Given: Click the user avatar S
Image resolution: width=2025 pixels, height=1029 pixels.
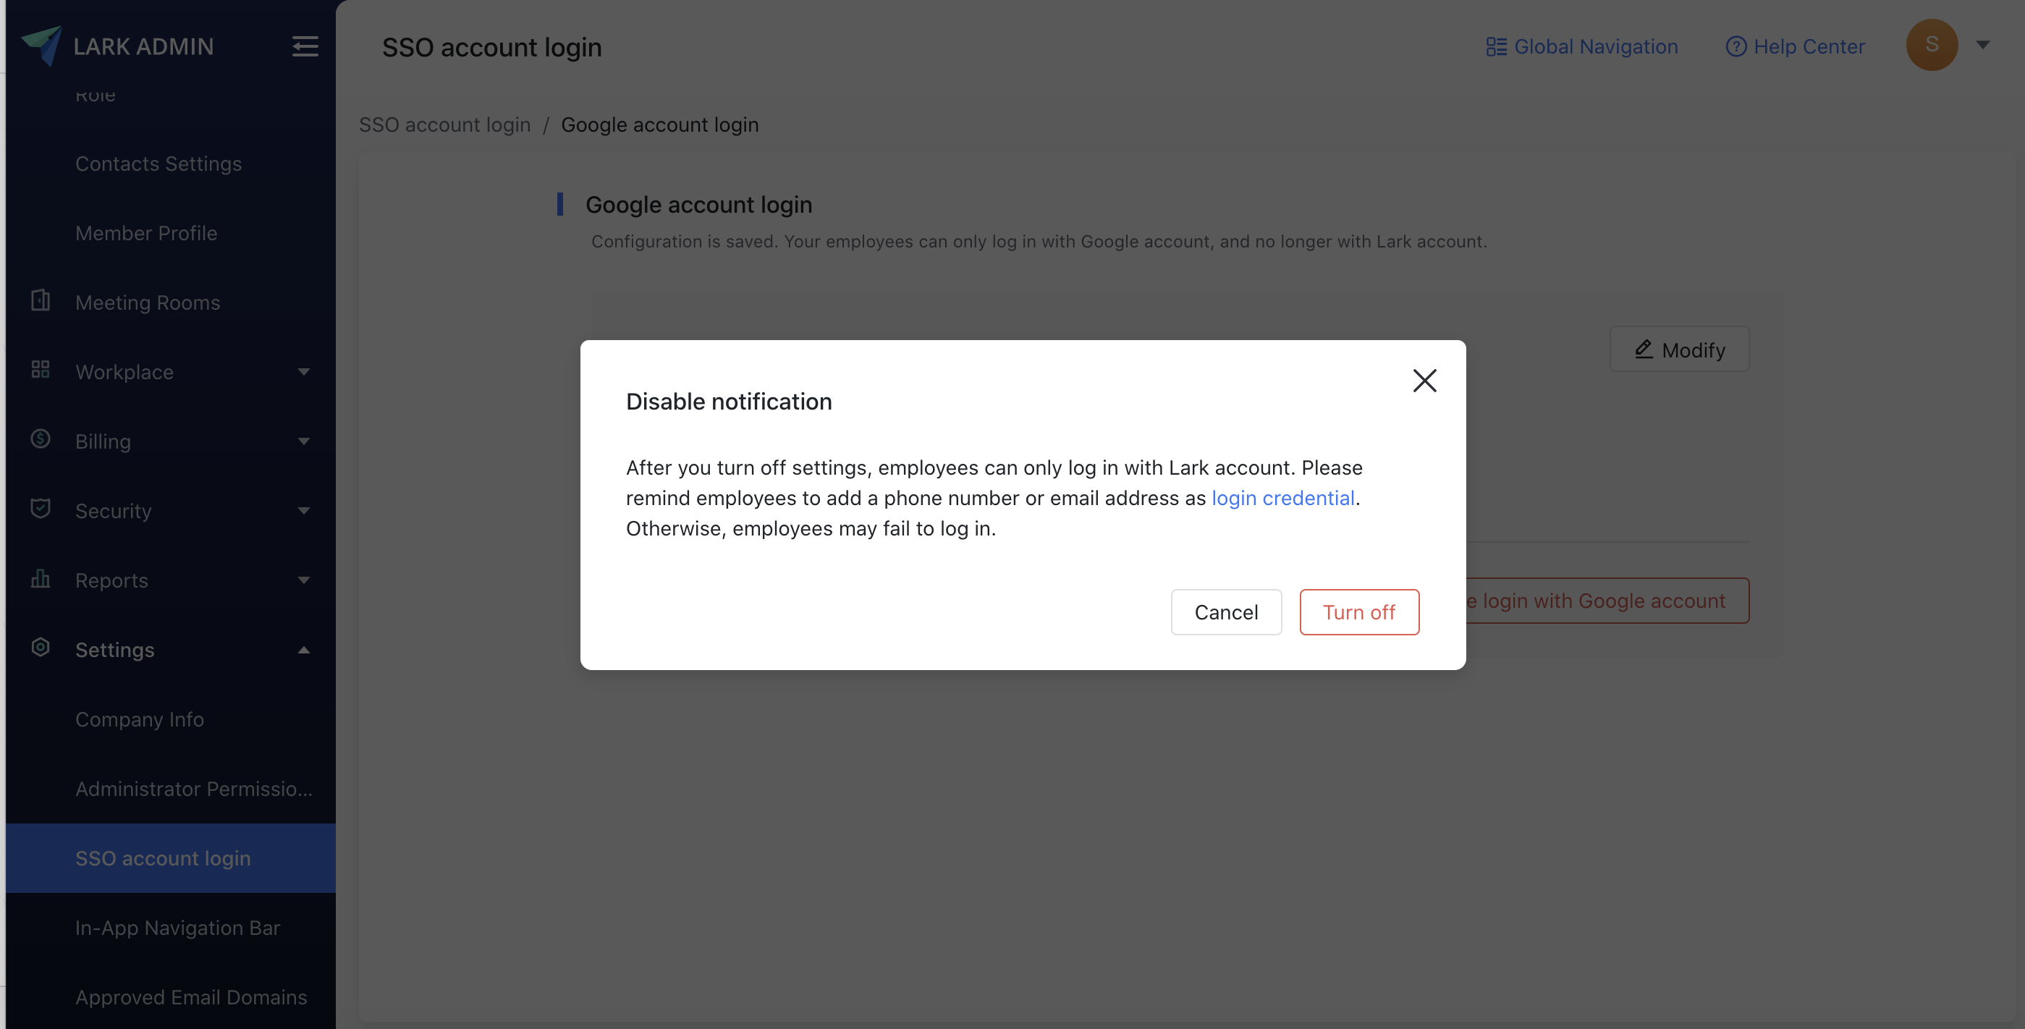Looking at the screenshot, I should tap(1931, 45).
